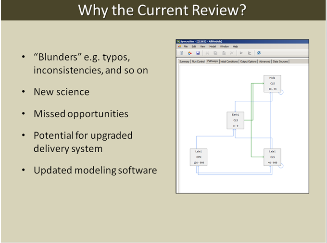
Task: Open the Window menu
Action: (225, 47)
